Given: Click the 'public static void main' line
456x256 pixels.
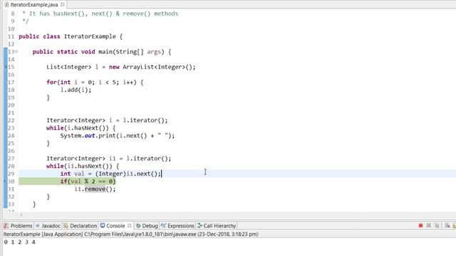Looking at the screenshot, I should pos(102,52).
